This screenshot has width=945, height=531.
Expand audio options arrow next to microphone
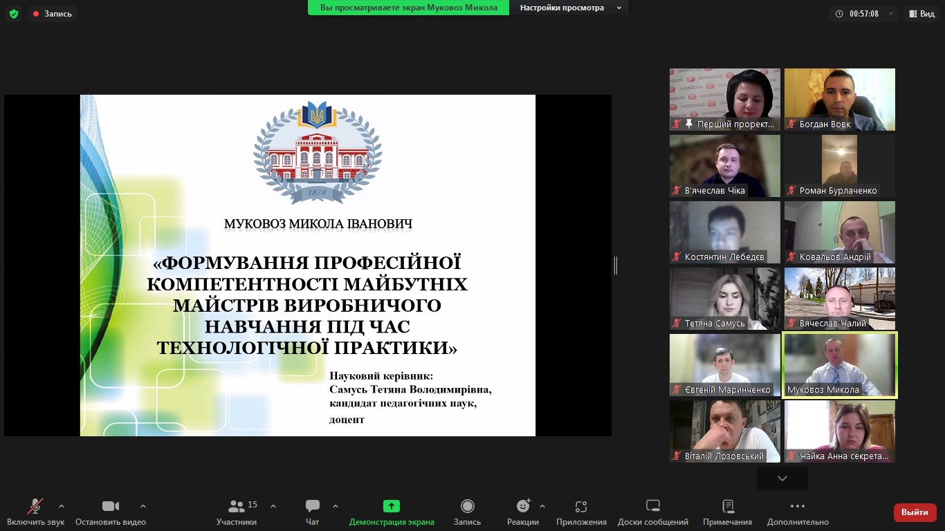click(62, 506)
